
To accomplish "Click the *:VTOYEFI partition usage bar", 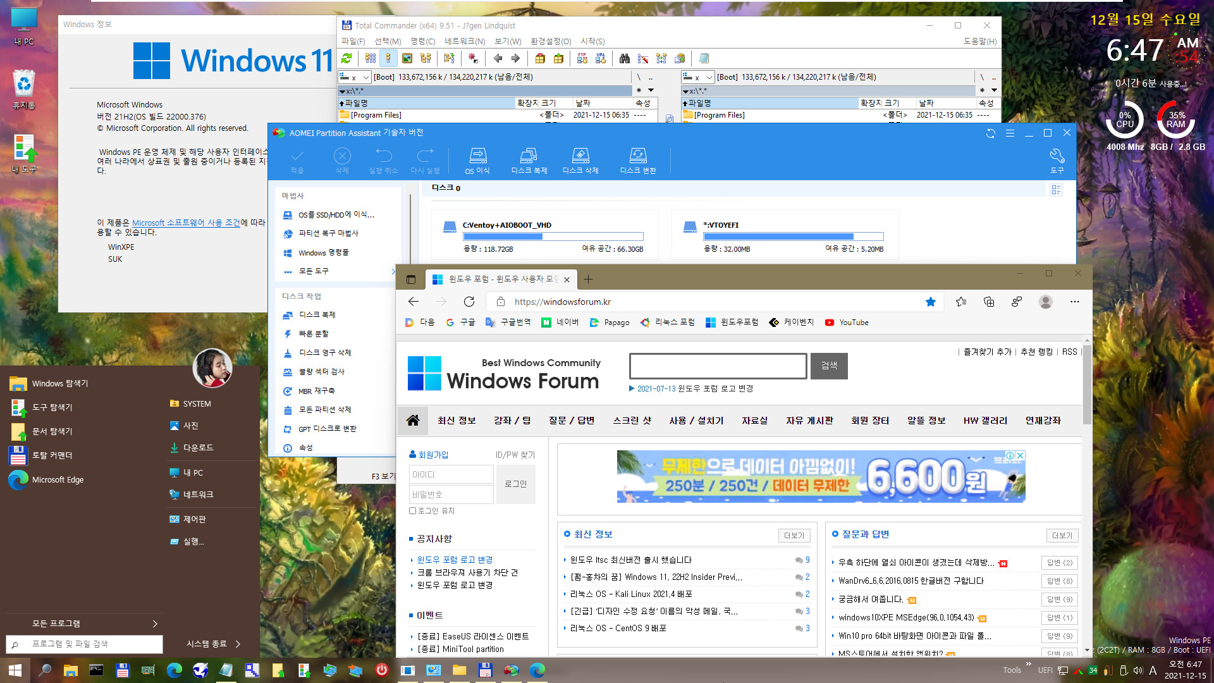I will (793, 237).
